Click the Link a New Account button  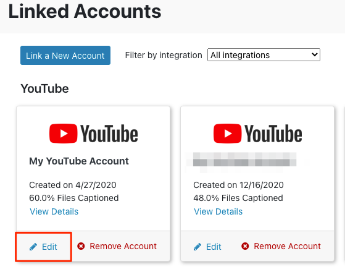click(x=65, y=55)
